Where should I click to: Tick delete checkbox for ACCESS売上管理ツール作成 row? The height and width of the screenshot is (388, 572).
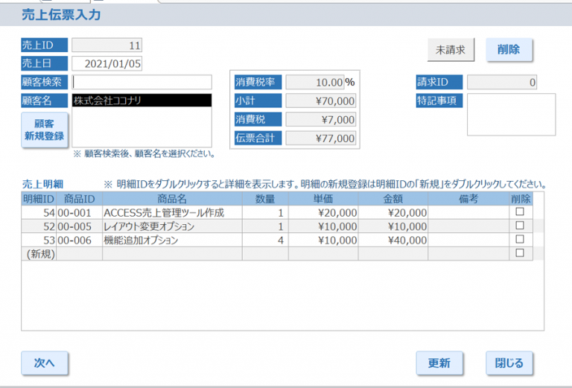point(520,212)
